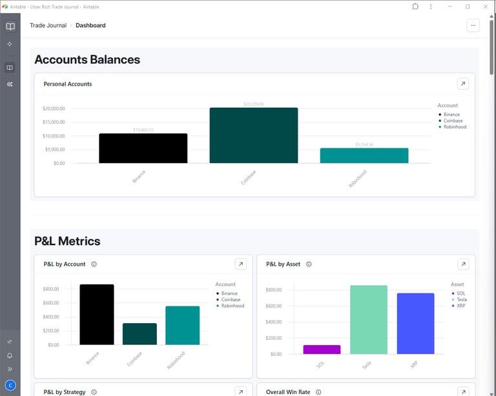Viewport: 496px width, 396px height.
Task: Show info for Overall Win Rate
Action: click(x=318, y=392)
